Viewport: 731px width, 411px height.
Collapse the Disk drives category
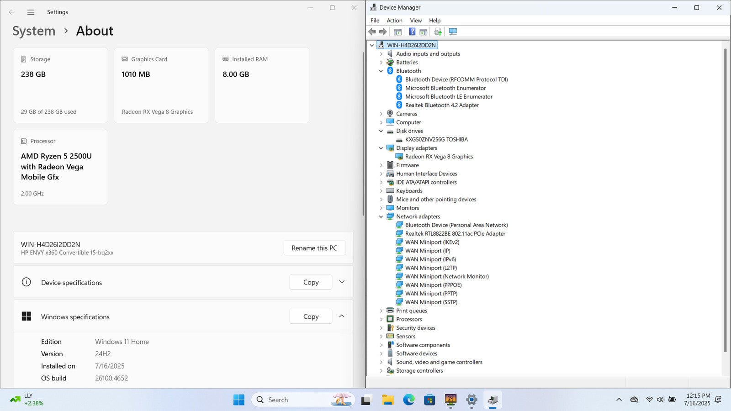381,131
